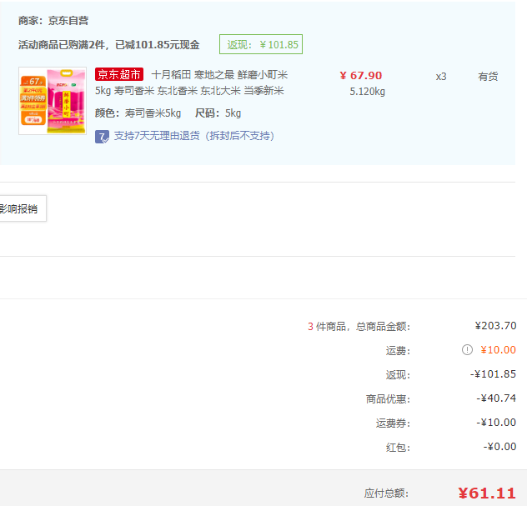Click the total payable amount ¥61.11
The width and height of the screenshot is (527, 506).
pyautogui.click(x=487, y=493)
